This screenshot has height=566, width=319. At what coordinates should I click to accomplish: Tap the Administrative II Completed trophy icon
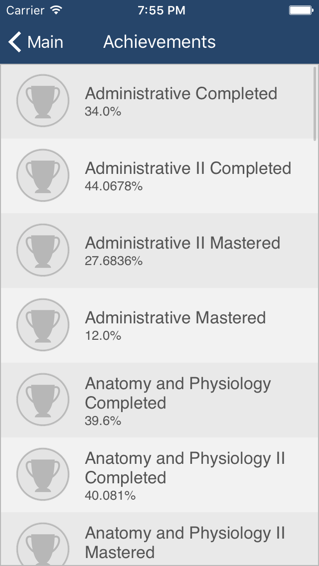pos(42,175)
